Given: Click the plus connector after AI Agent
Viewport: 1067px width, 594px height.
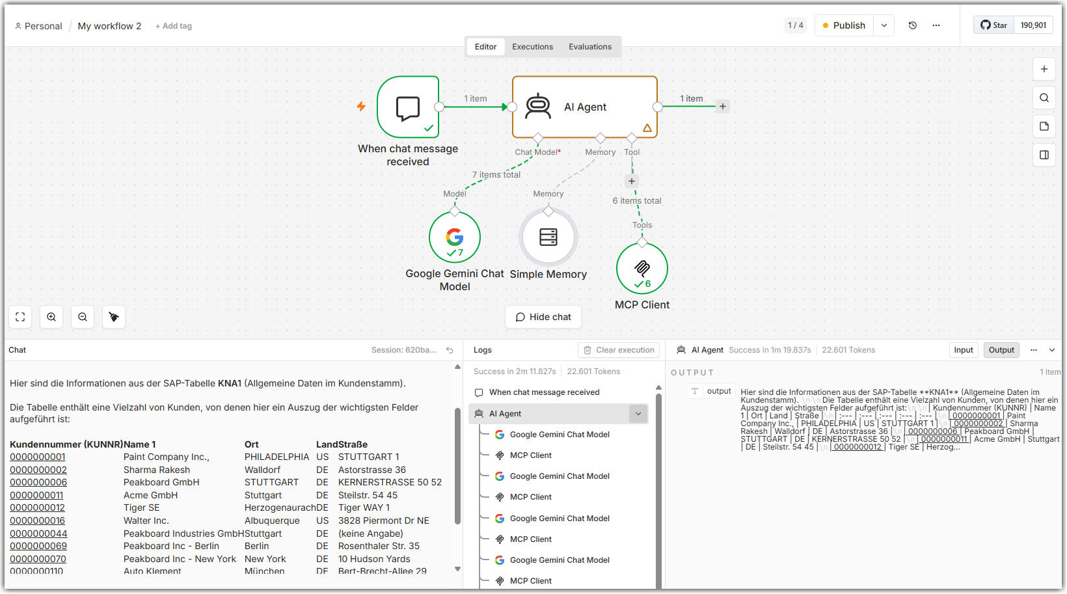Looking at the screenshot, I should pyautogui.click(x=723, y=106).
